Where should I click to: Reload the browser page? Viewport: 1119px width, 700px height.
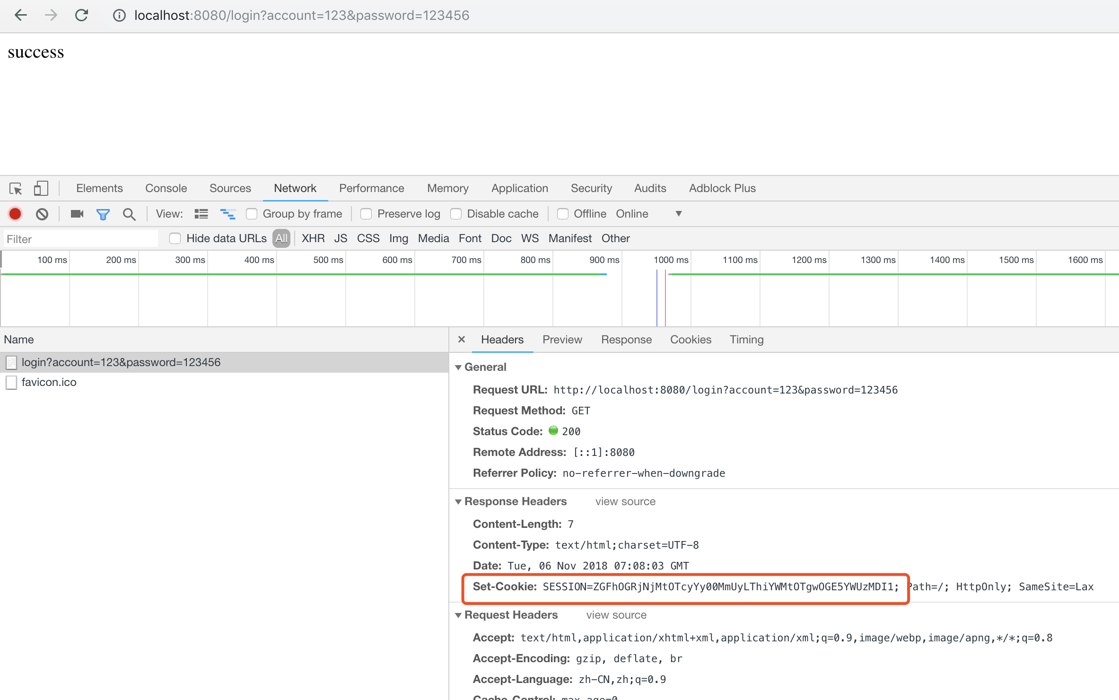point(82,16)
